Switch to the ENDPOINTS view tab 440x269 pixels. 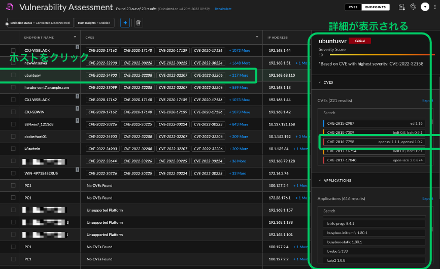coord(376,7)
